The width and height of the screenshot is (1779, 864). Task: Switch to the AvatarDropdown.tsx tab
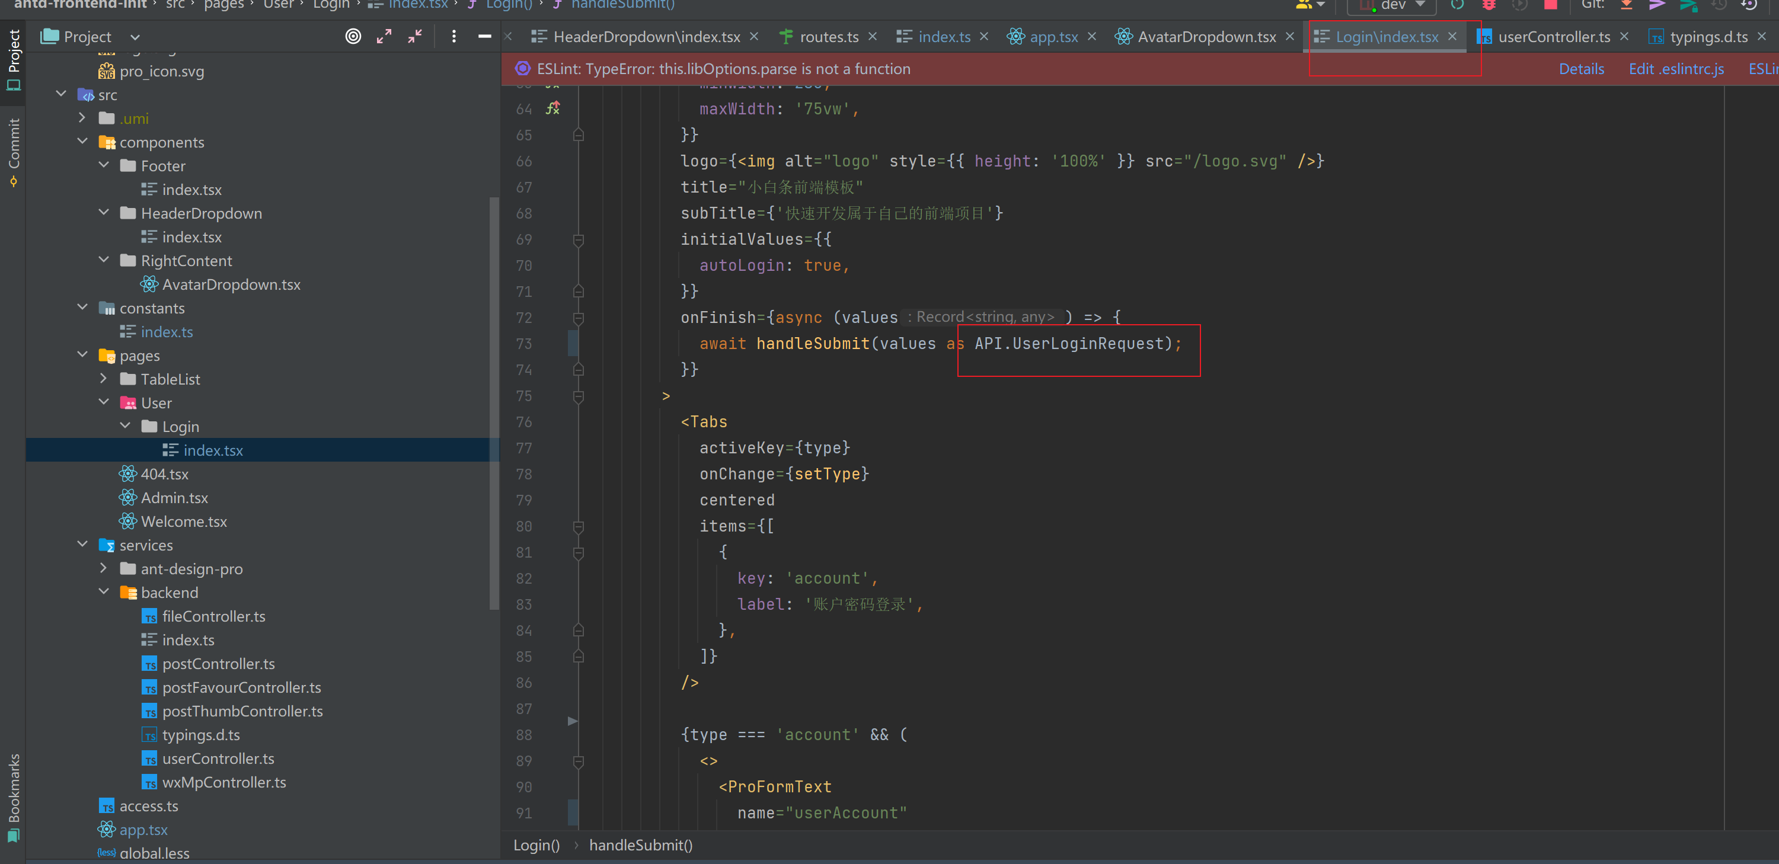click(x=1206, y=37)
